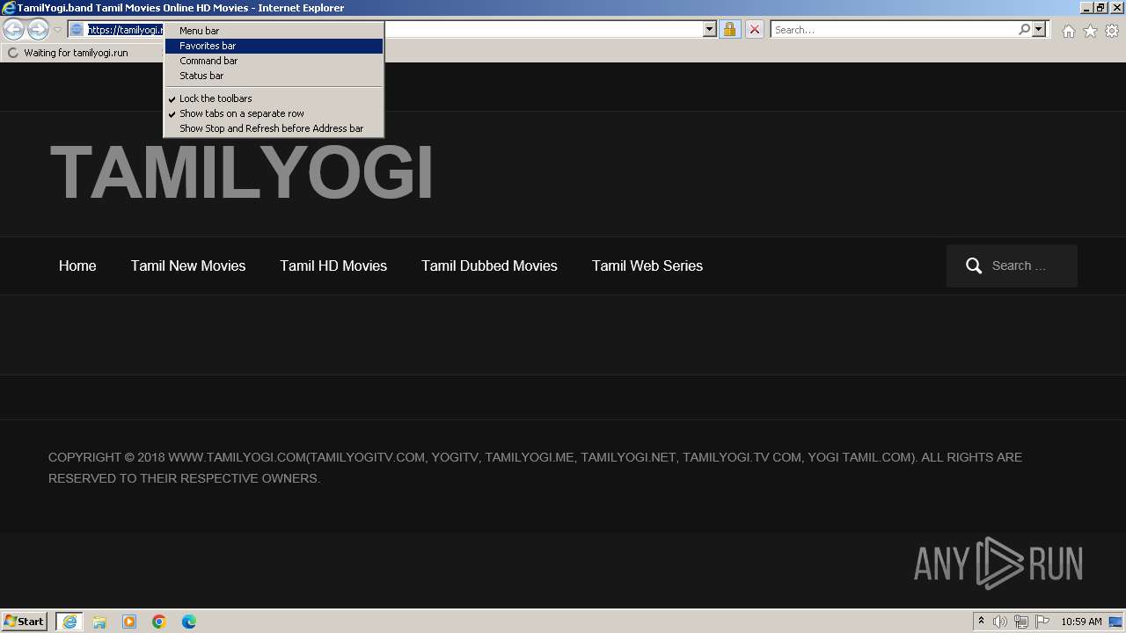Launch Microsoft Edge from the taskbar

[x=189, y=622]
